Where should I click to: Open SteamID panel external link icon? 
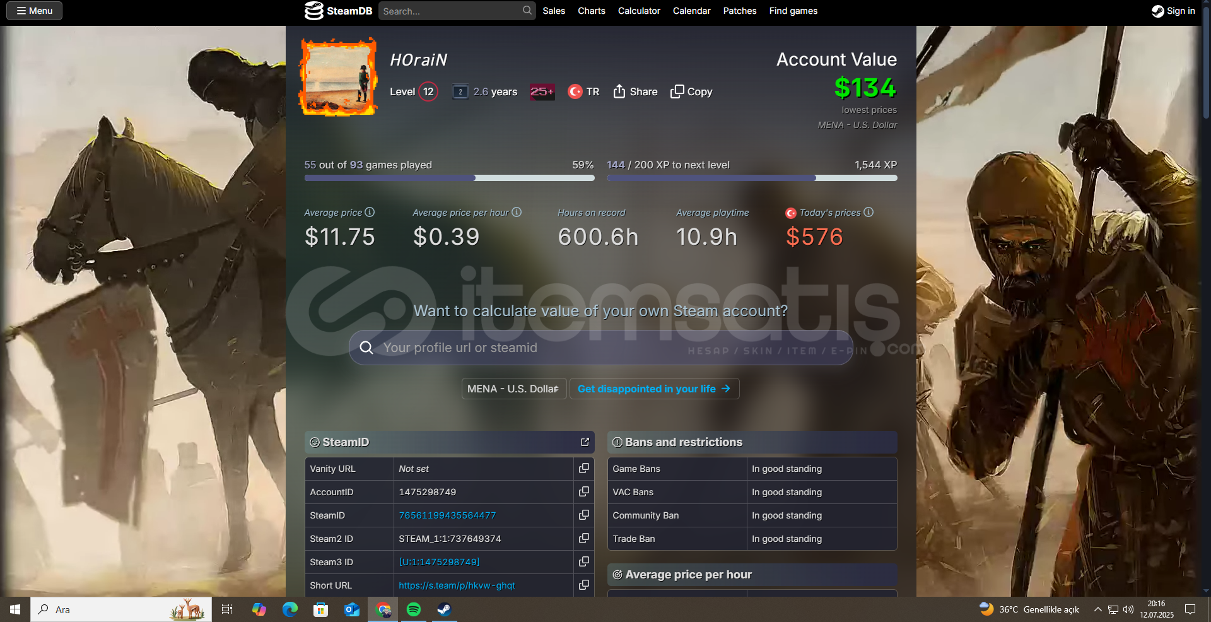[585, 442]
